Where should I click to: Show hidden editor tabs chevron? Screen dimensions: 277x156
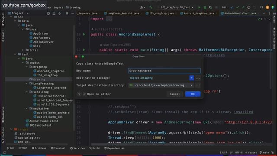point(264,13)
